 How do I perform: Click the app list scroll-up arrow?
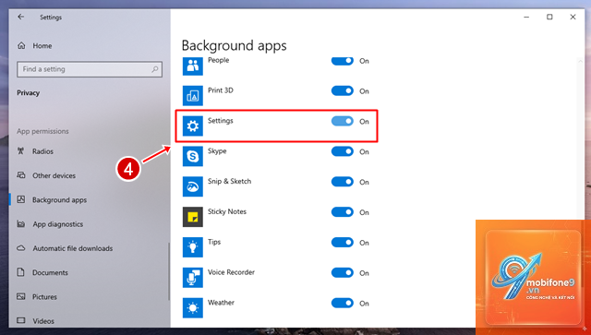pos(581,61)
